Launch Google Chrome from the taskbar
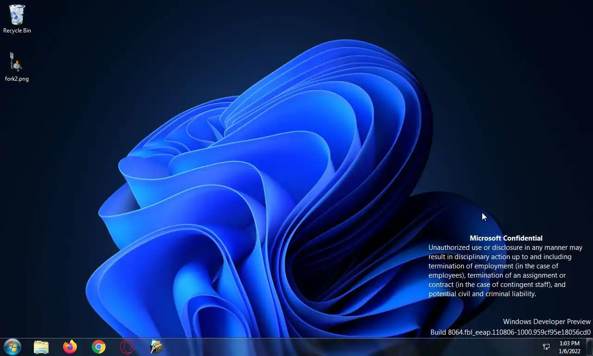The image size is (593, 356). [99, 347]
